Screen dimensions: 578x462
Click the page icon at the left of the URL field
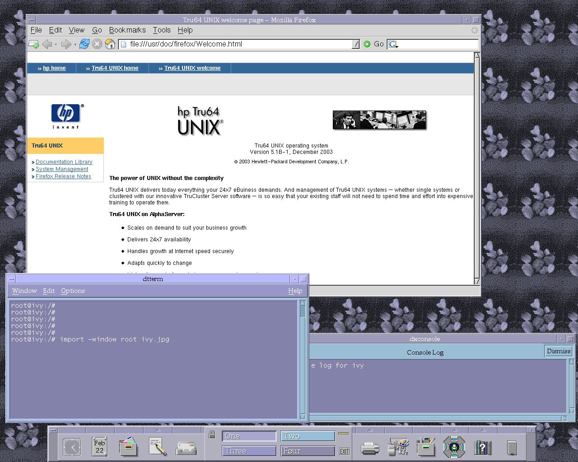124,44
